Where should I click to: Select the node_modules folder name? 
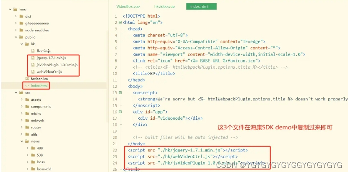(x=37, y=30)
